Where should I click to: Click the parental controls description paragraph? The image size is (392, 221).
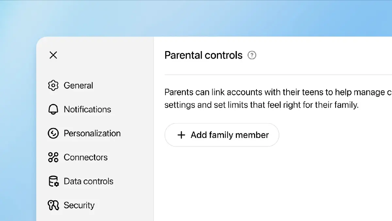[261, 99]
